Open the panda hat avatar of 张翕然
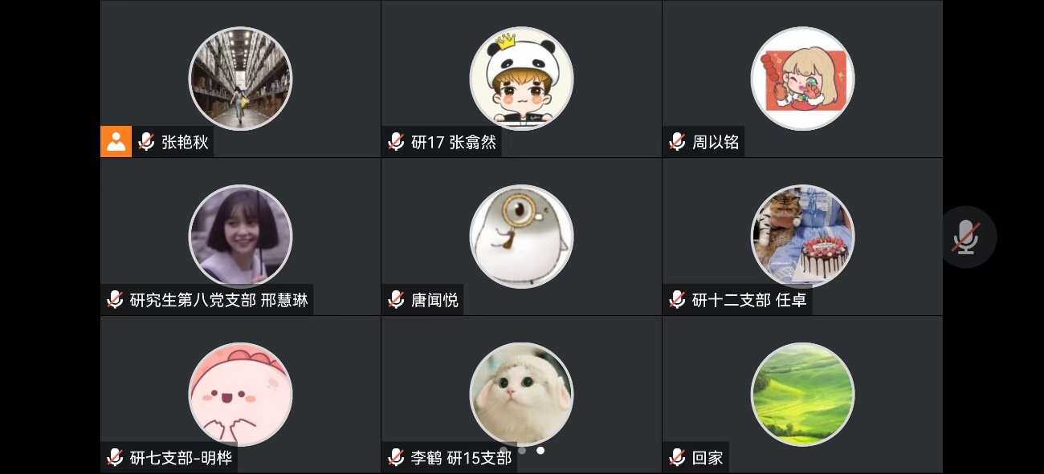 click(x=521, y=79)
